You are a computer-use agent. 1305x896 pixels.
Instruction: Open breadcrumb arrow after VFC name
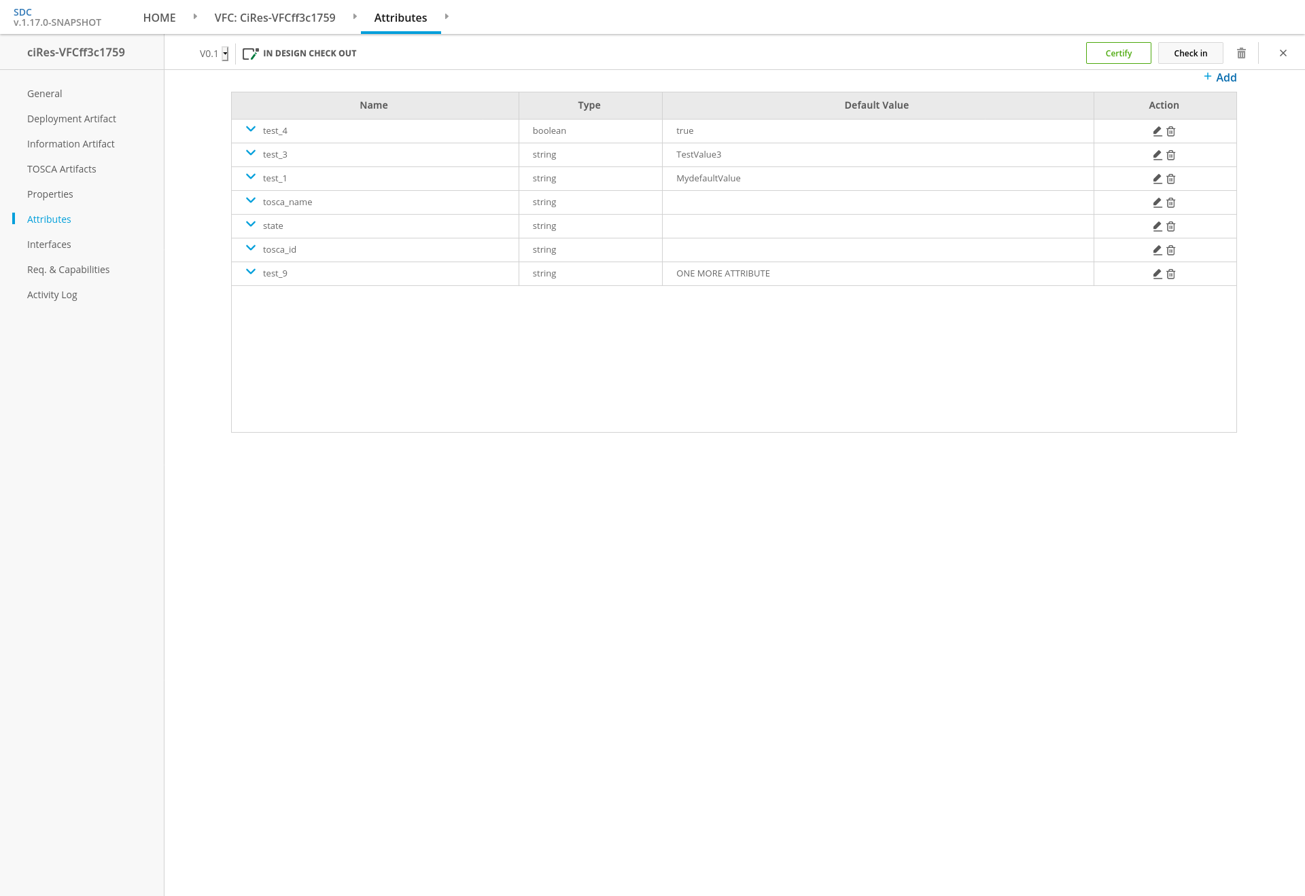coord(355,16)
